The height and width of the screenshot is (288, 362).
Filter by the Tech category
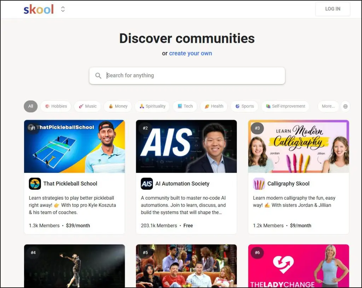tap(185, 106)
